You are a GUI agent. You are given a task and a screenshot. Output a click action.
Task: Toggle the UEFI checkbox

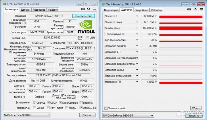click(x=87, y=38)
